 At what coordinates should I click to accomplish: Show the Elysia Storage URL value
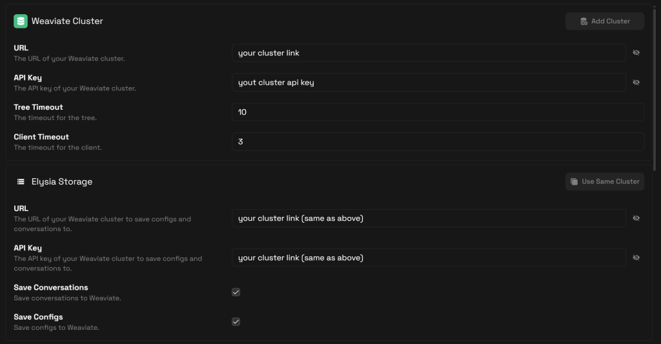[x=636, y=218]
